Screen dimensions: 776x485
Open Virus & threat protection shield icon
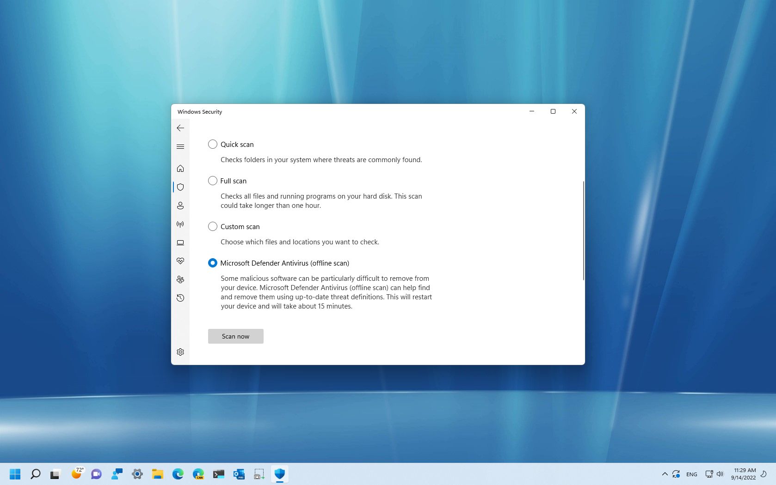(180, 187)
